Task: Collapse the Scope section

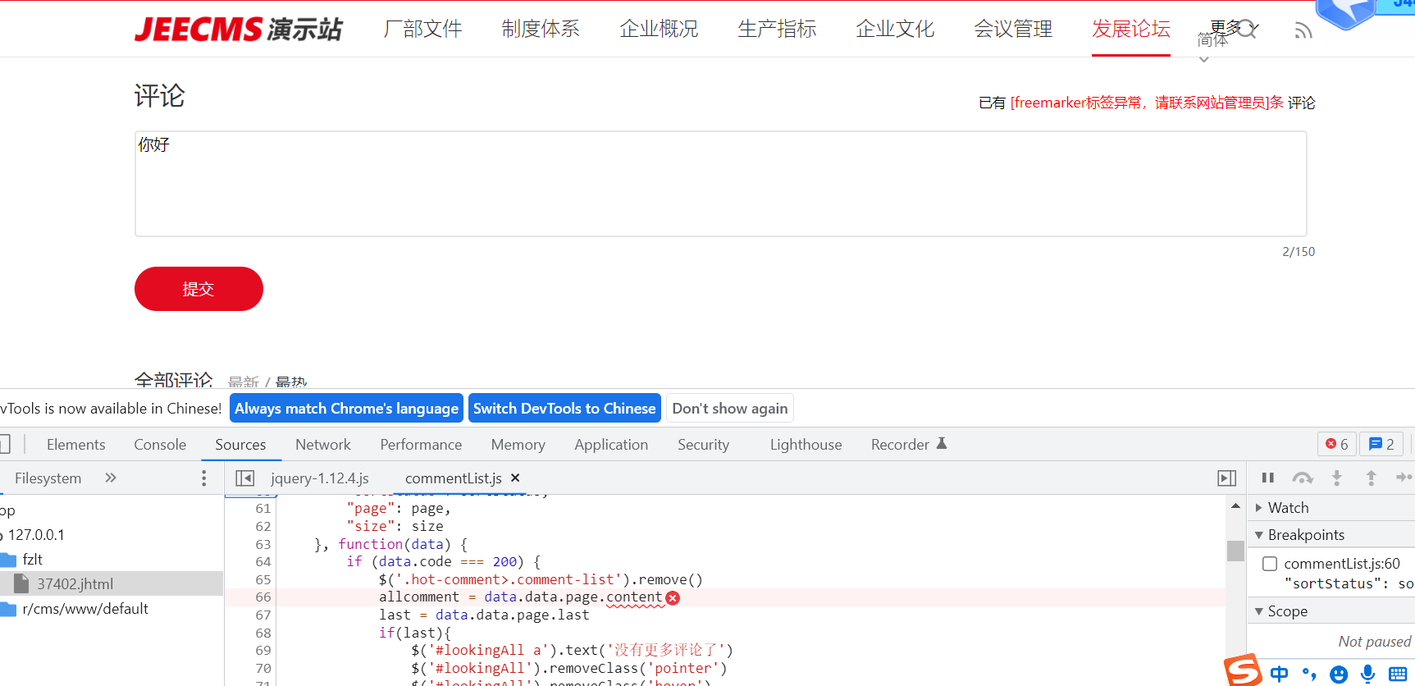Action: [1259, 611]
